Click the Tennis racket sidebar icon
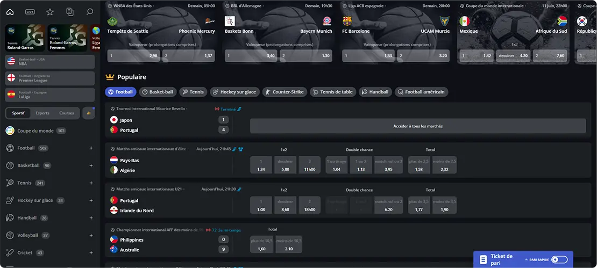The width and height of the screenshot is (597, 268). (x=10, y=183)
